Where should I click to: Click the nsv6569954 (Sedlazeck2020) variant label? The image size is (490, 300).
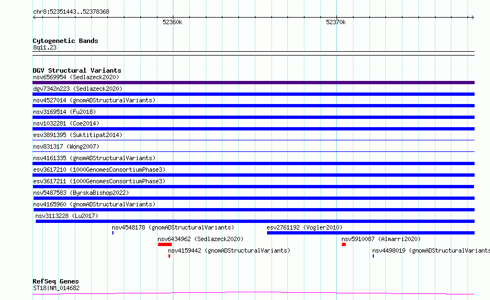(76, 77)
